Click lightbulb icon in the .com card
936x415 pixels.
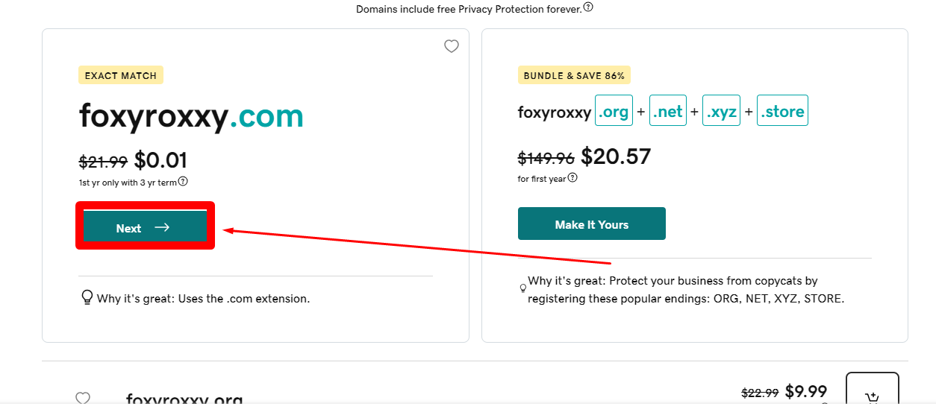pyautogui.click(x=87, y=297)
